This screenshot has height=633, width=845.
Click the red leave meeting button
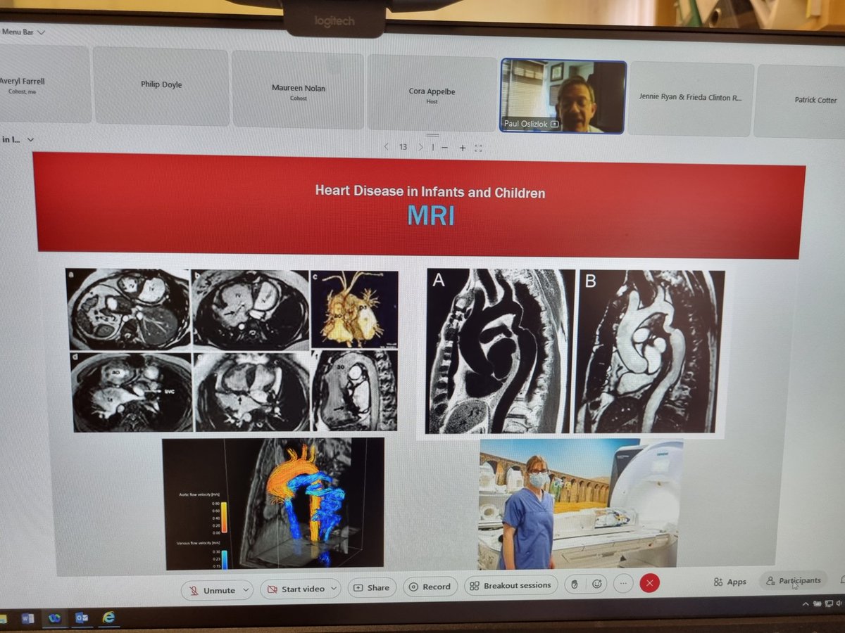(x=649, y=583)
